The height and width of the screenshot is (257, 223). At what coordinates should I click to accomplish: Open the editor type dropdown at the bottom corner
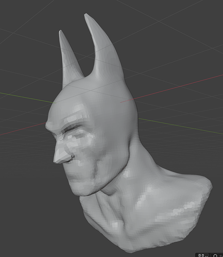pyautogui.click(x=203, y=255)
